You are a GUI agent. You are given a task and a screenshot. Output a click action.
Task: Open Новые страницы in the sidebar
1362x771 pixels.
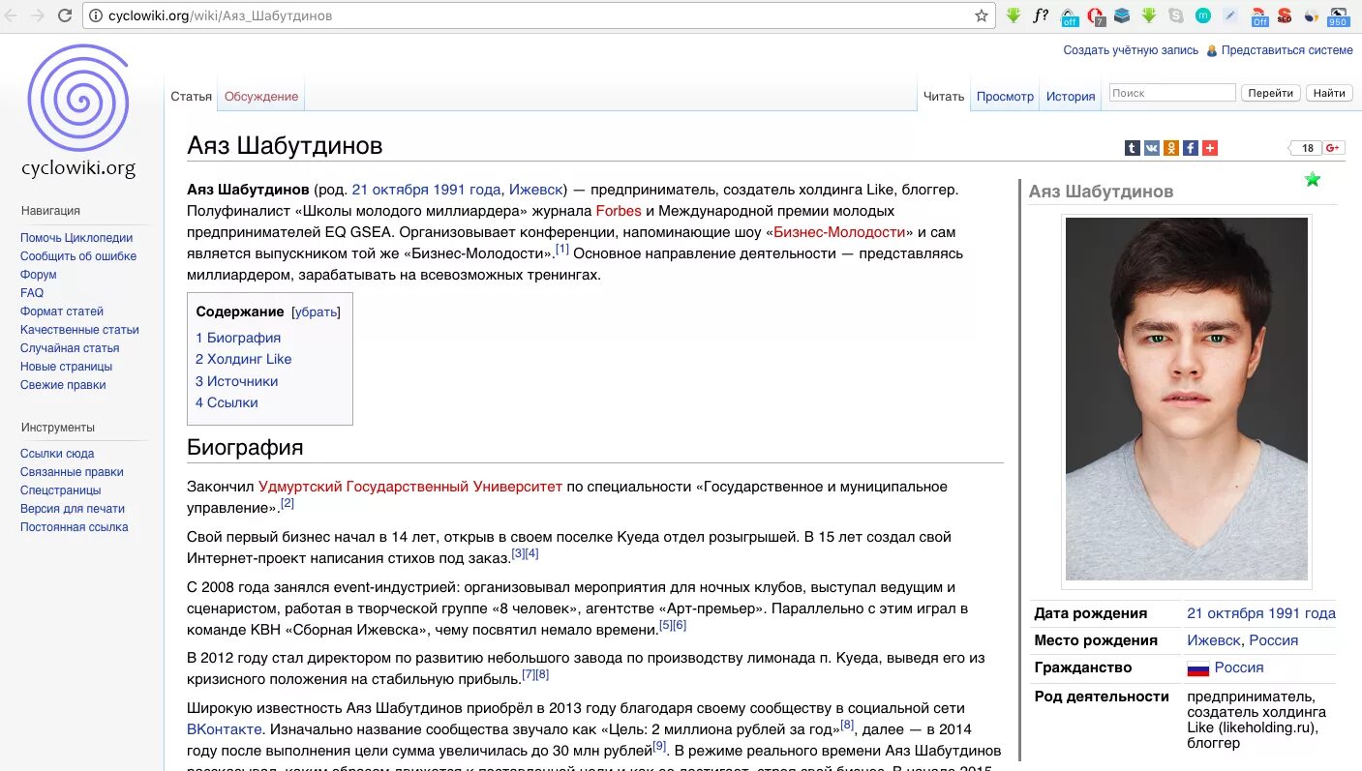[66, 367]
